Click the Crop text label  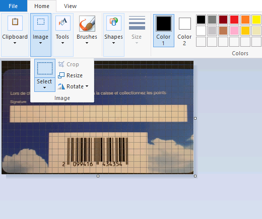pos(73,64)
